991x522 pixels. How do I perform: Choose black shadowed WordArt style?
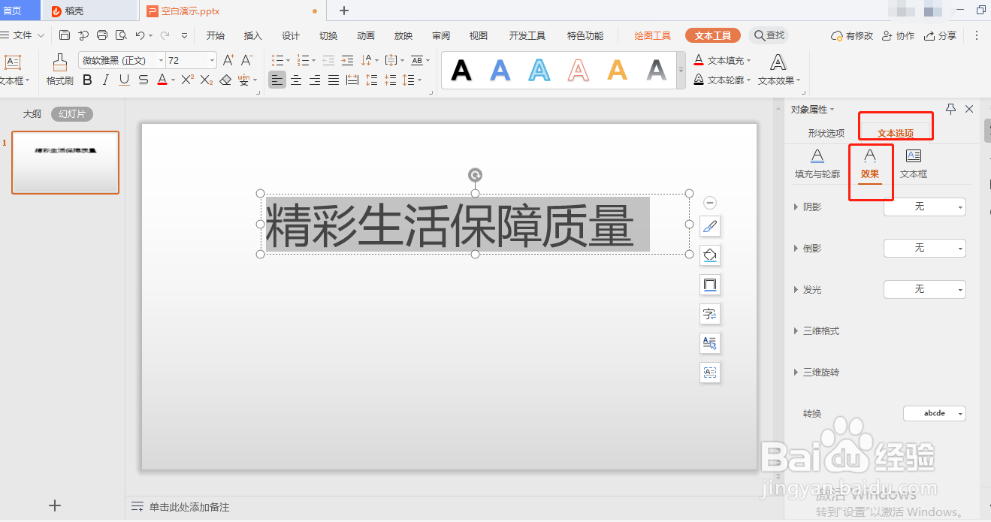tap(461, 71)
